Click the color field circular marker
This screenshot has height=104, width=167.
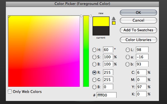coord(9,16)
